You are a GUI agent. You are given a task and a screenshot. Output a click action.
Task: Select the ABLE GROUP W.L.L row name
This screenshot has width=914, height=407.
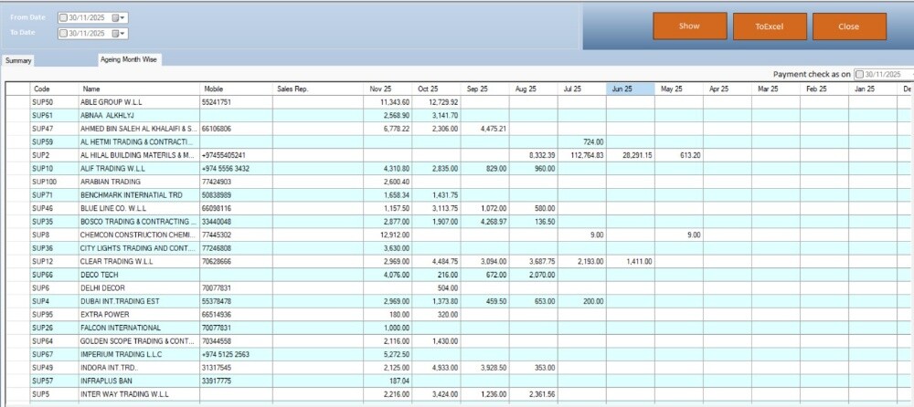(x=139, y=102)
